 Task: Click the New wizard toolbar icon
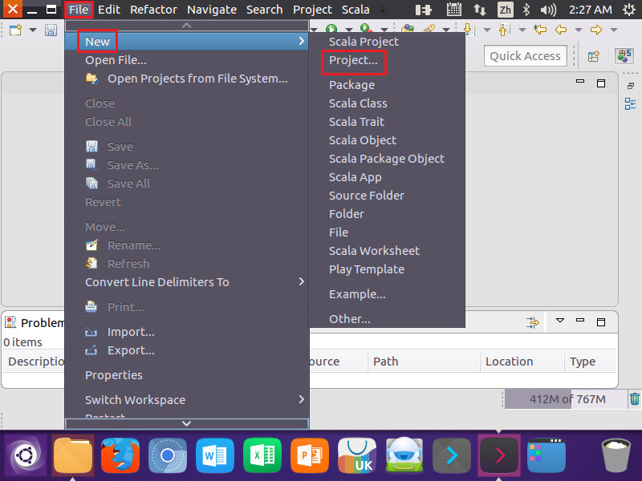(15, 30)
